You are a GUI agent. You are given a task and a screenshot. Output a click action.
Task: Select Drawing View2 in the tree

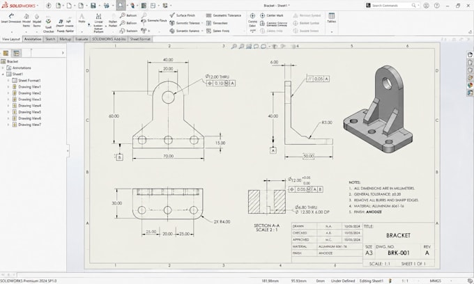point(26,93)
